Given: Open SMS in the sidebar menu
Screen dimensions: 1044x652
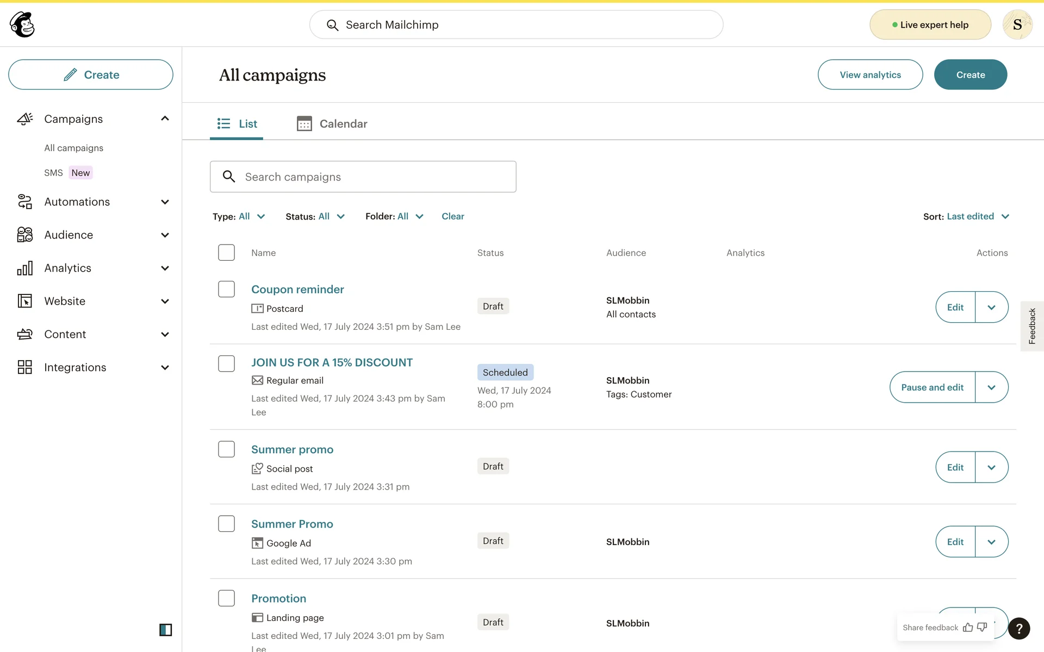Looking at the screenshot, I should (53, 173).
